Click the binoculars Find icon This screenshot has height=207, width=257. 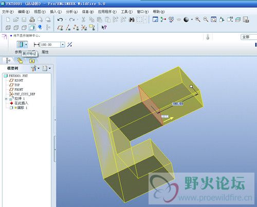(132, 20)
